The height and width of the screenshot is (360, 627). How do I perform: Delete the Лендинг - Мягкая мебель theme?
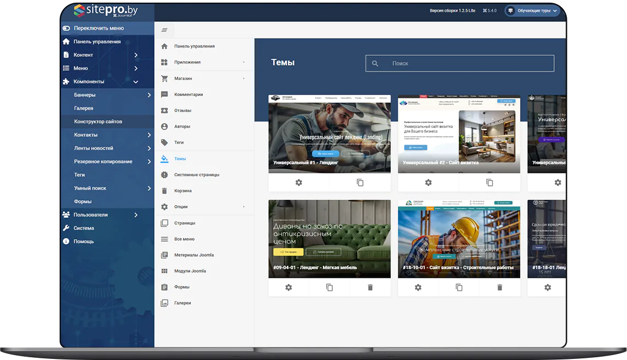coord(370,288)
